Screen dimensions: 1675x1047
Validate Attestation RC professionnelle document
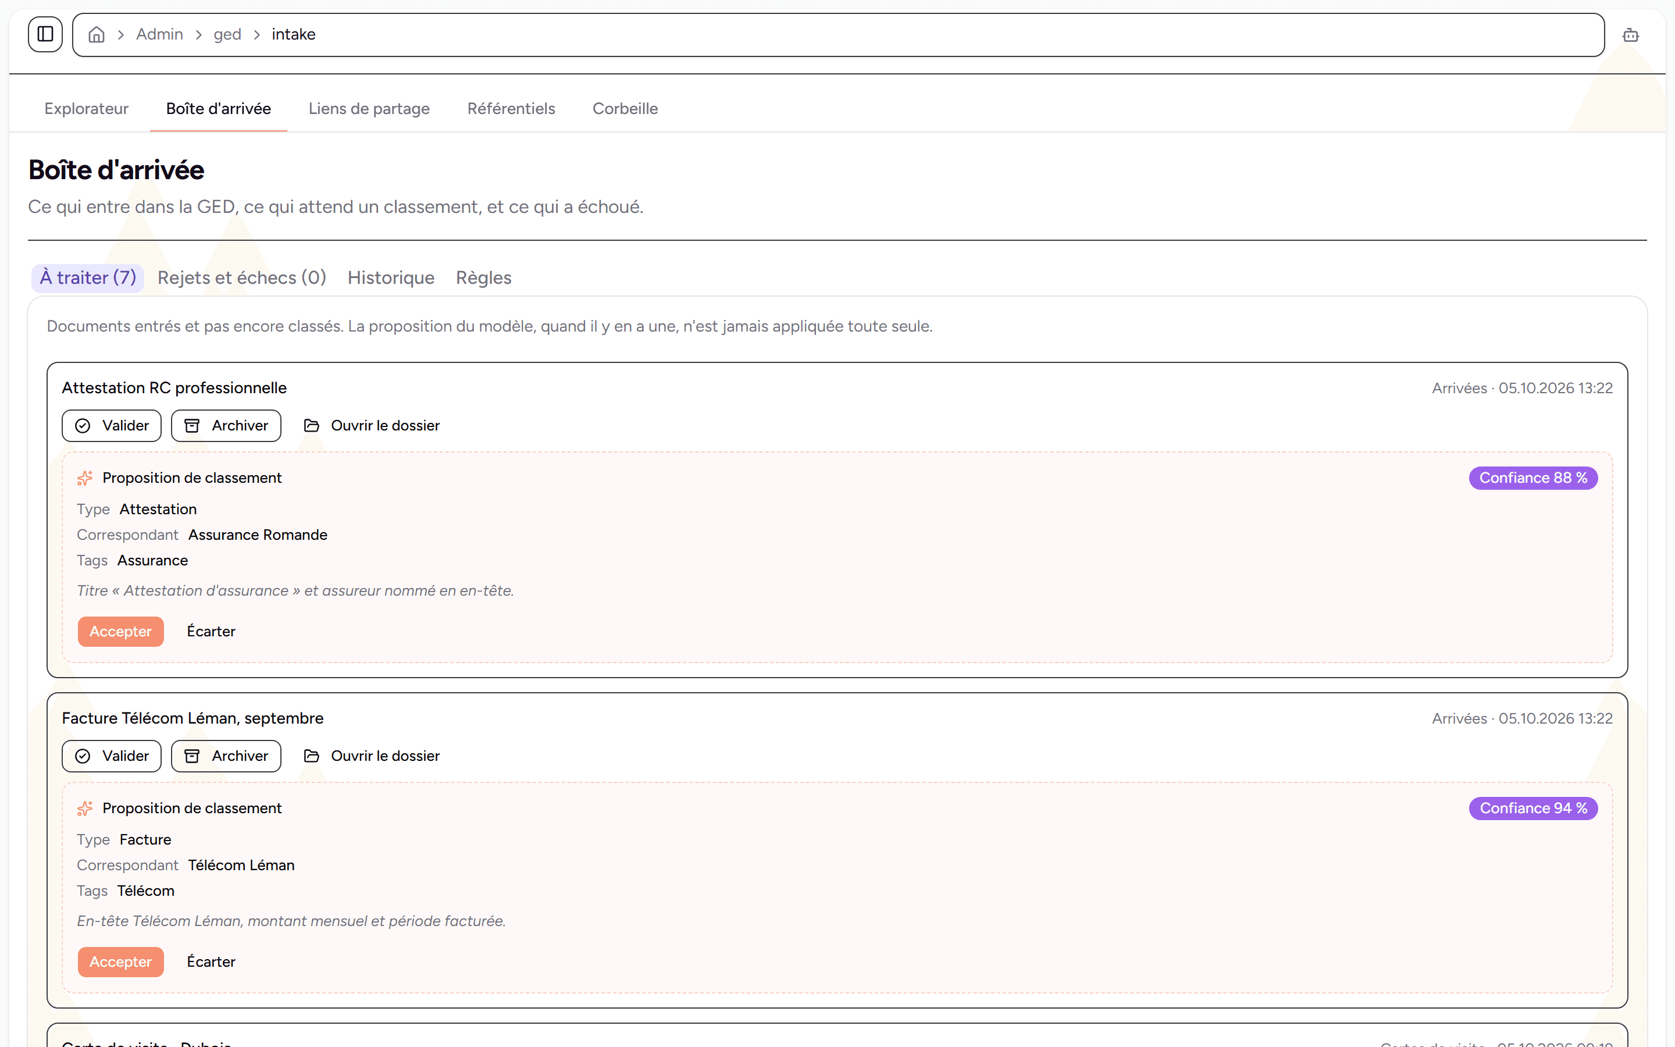tap(112, 425)
